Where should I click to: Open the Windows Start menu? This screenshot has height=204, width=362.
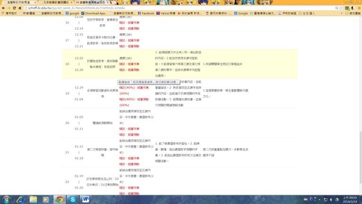[x=6, y=199]
